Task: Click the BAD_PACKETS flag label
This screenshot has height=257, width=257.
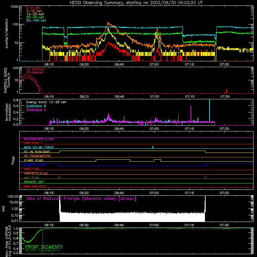Action: click(35, 187)
